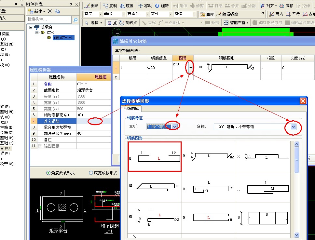Select the 偏移 (offset) tool
Image resolution: width=315 pixels, height=240 pixels.
287,6
